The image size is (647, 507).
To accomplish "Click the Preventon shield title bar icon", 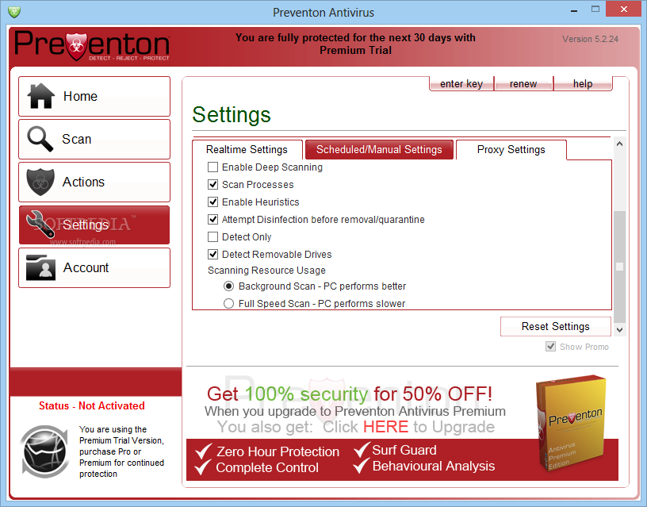I will pos(14,12).
